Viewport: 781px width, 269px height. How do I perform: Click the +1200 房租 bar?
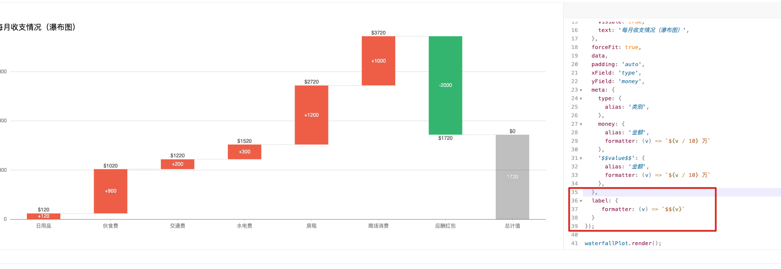tap(311, 115)
